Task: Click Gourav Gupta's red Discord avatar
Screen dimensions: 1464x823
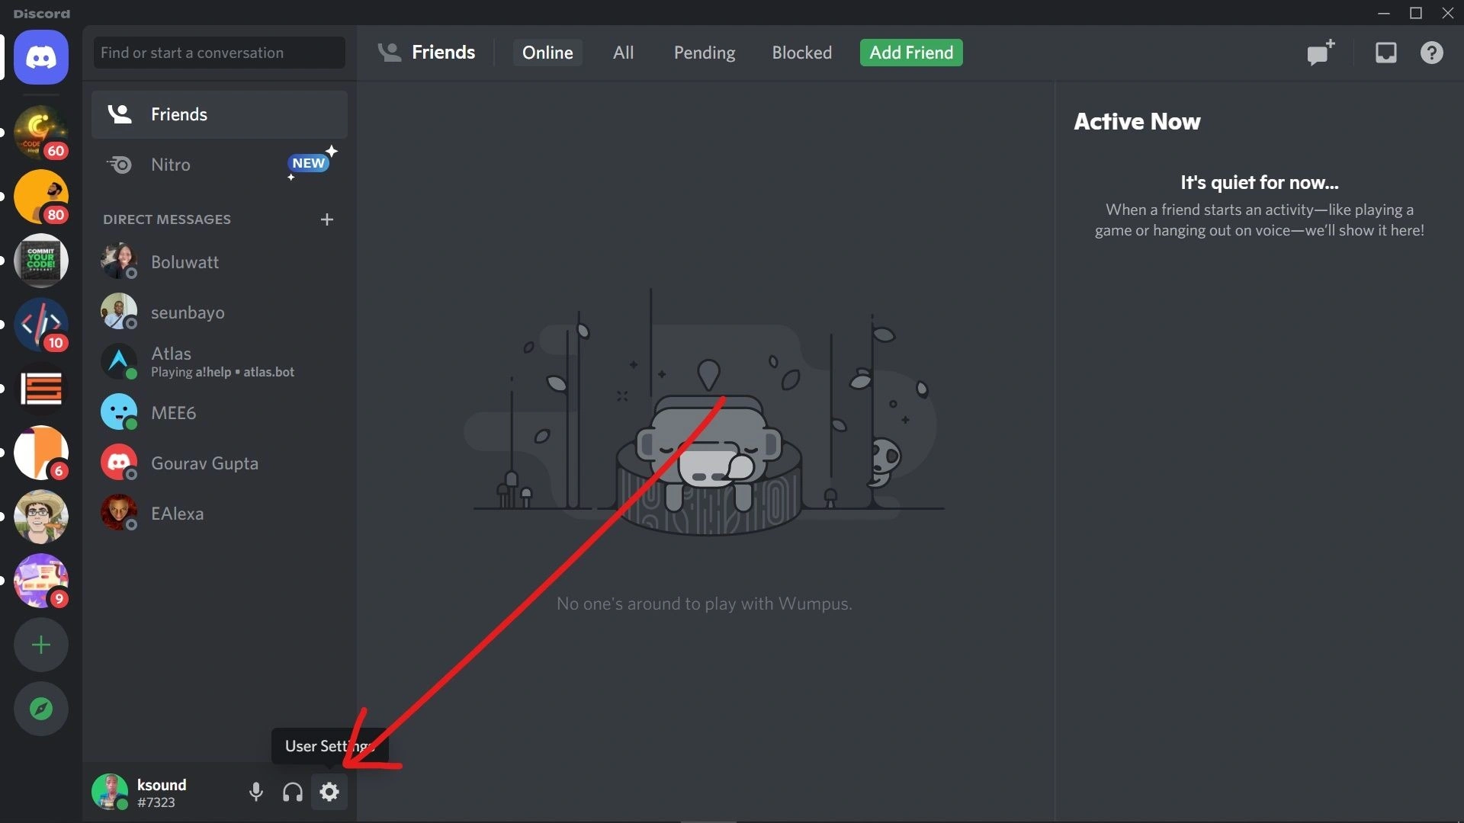Action: (x=119, y=463)
